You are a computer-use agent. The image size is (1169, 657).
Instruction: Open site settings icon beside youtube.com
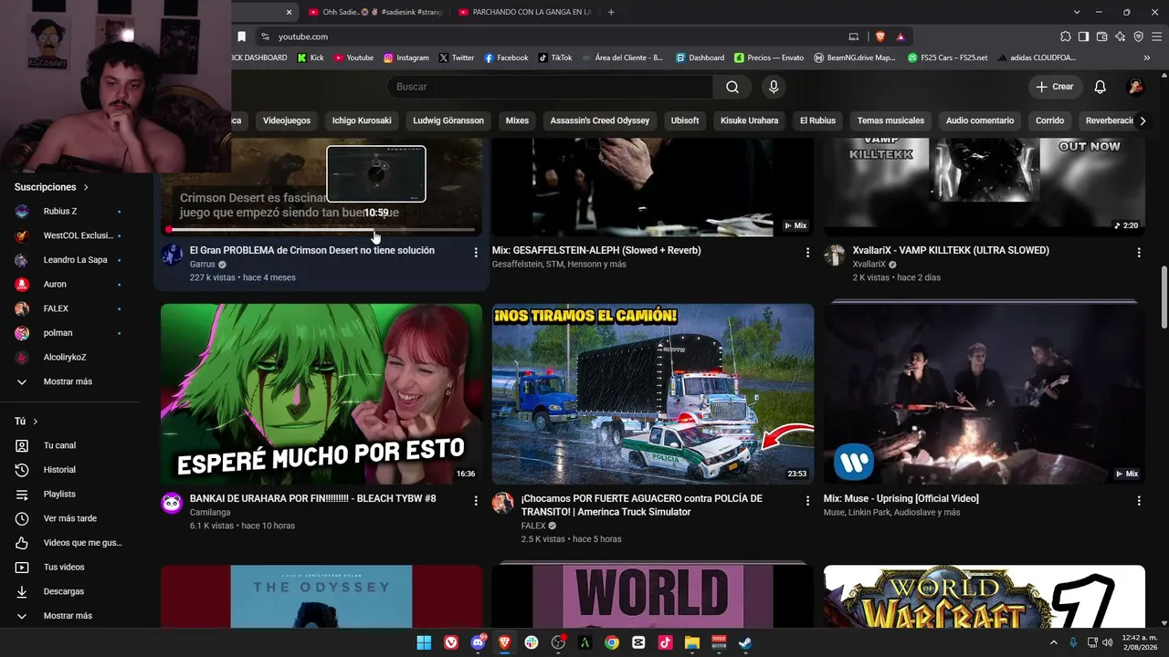pyautogui.click(x=265, y=36)
